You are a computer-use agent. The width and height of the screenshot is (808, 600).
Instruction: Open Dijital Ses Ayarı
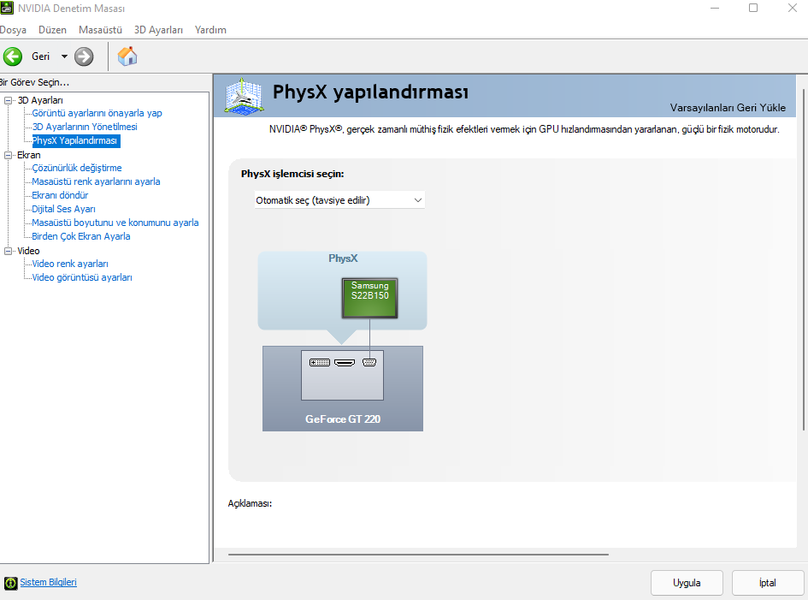[x=63, y=209]
